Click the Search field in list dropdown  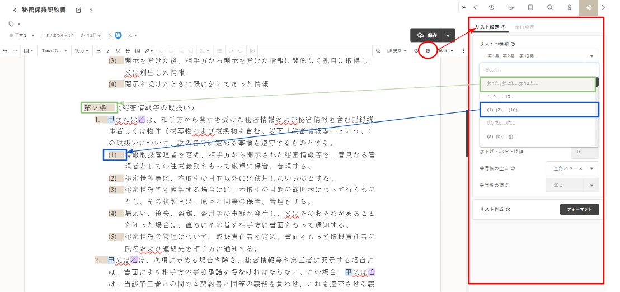(539, 70)
